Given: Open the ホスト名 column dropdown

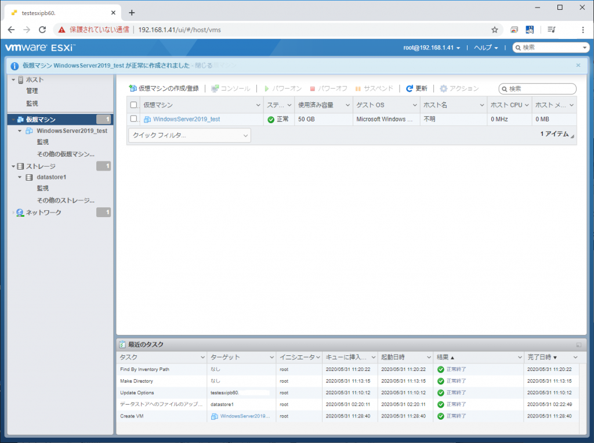Looking at the screenshot, I should [x=481, y=105].
